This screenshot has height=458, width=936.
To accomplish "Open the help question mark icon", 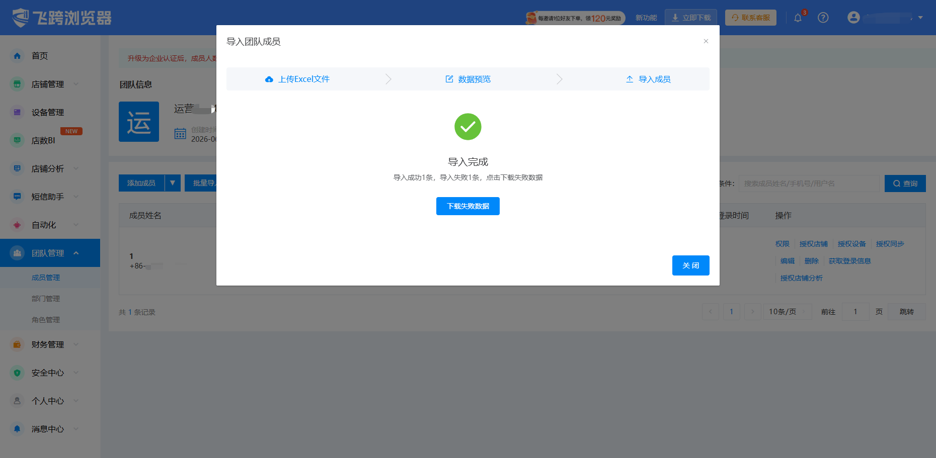I will (x=823, y=18).
